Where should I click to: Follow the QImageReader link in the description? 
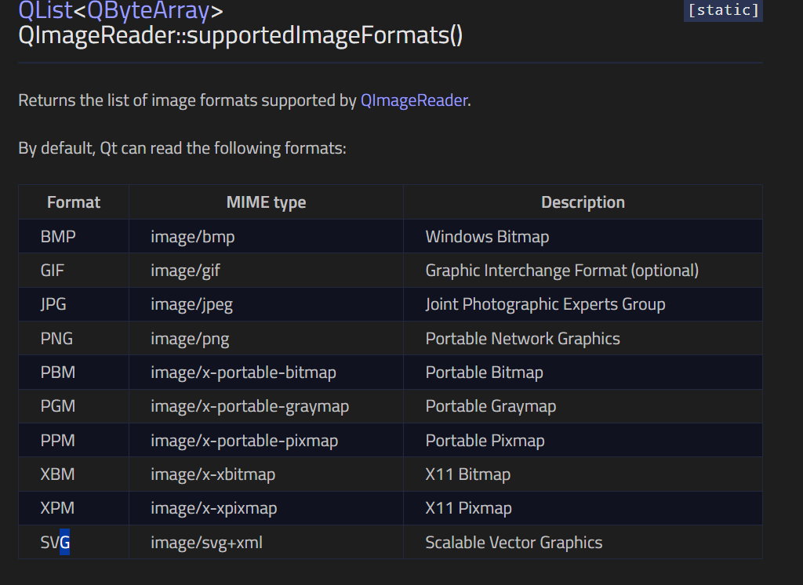413,100
